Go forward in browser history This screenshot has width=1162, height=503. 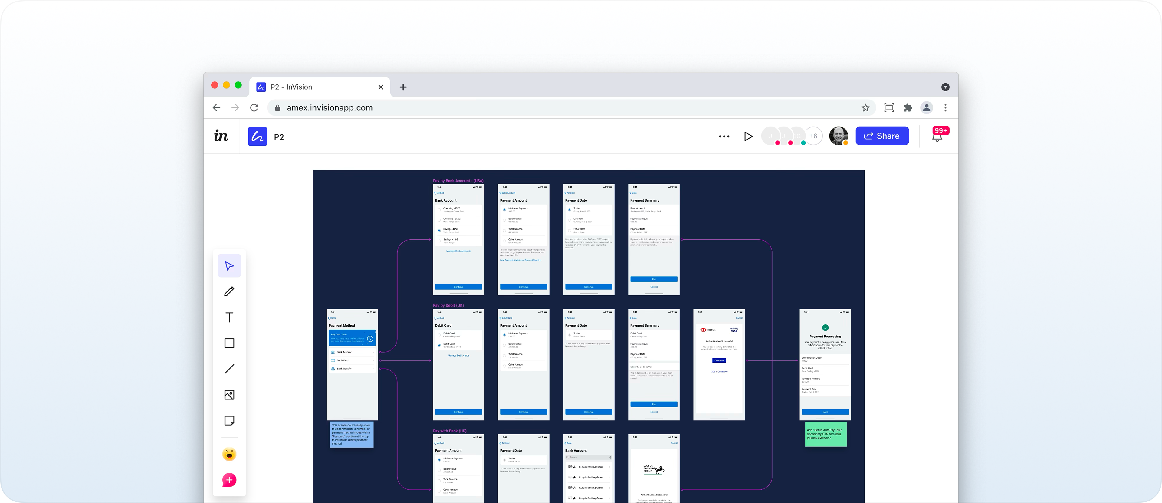tap(235, 107)
